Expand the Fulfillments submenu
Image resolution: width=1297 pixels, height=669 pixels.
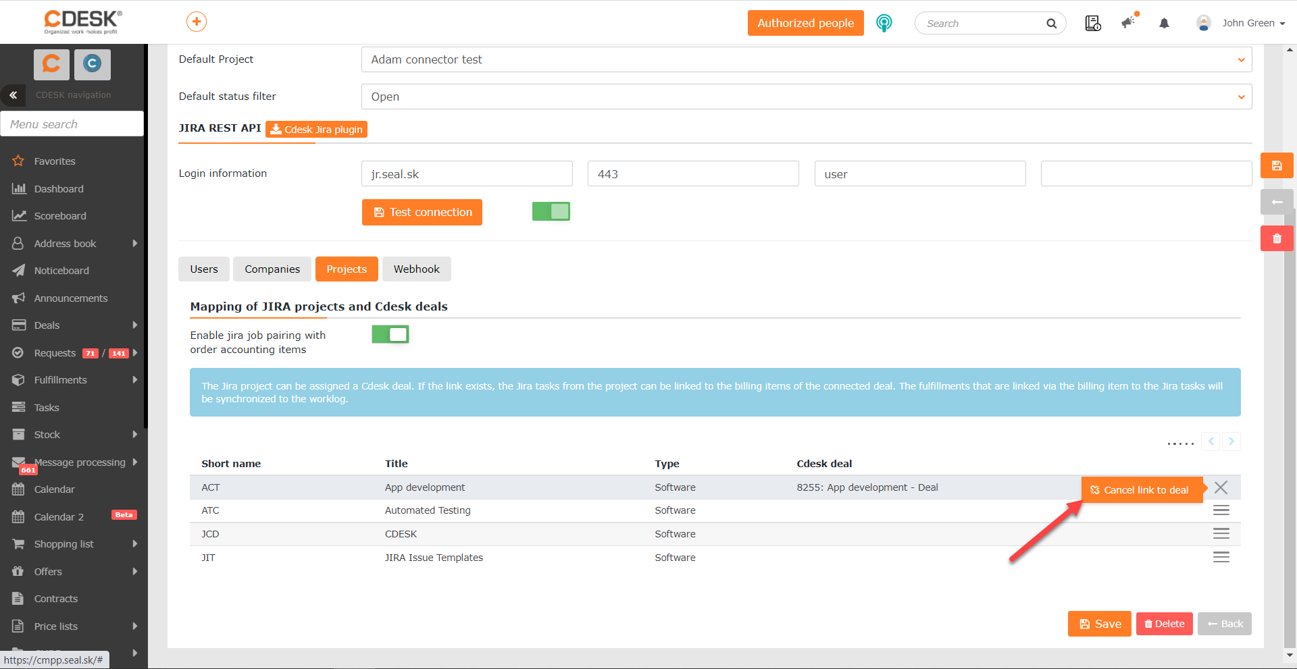pos(135,380)
